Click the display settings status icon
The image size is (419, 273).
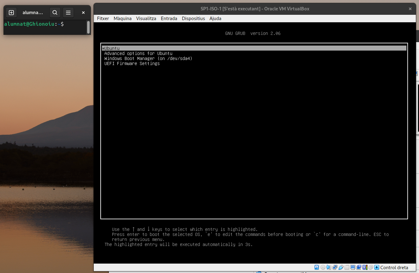pos(353,267)
